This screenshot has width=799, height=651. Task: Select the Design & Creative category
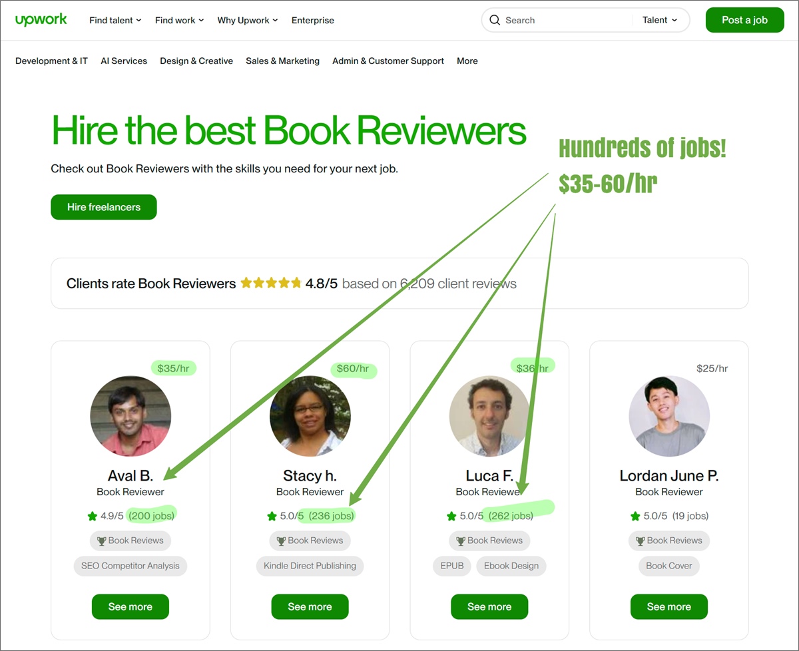point(196,61)
